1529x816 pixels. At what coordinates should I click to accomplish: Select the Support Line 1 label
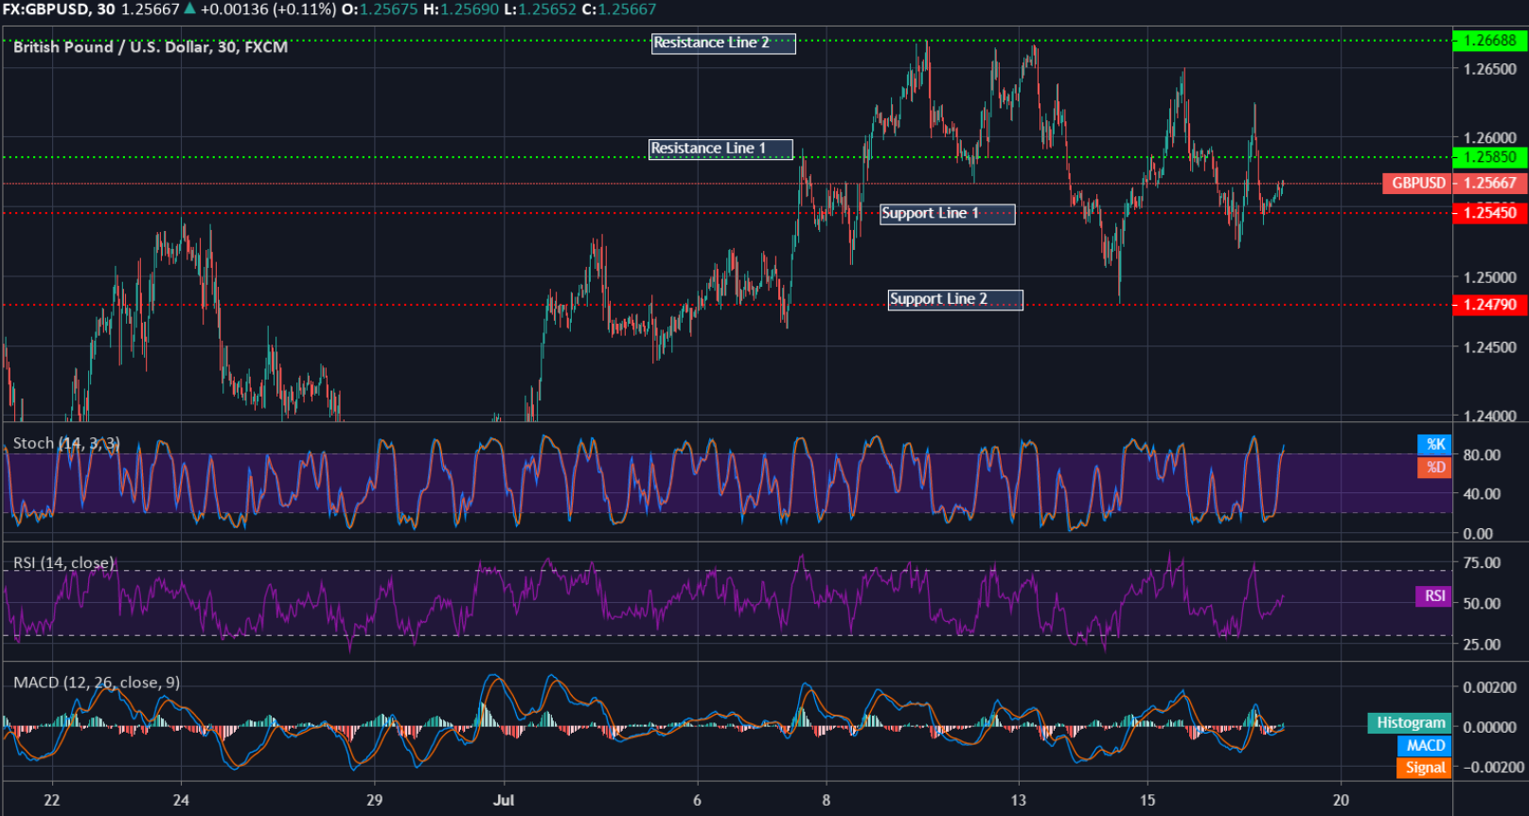[x=948, y=214]
